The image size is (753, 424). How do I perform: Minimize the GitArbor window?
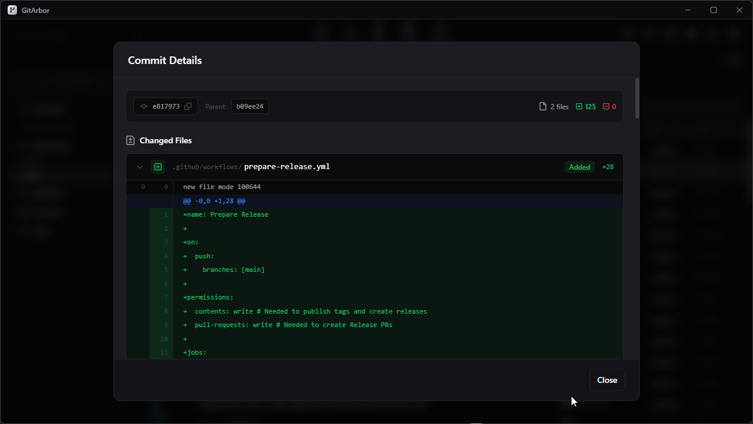click(x=688, y=10)
